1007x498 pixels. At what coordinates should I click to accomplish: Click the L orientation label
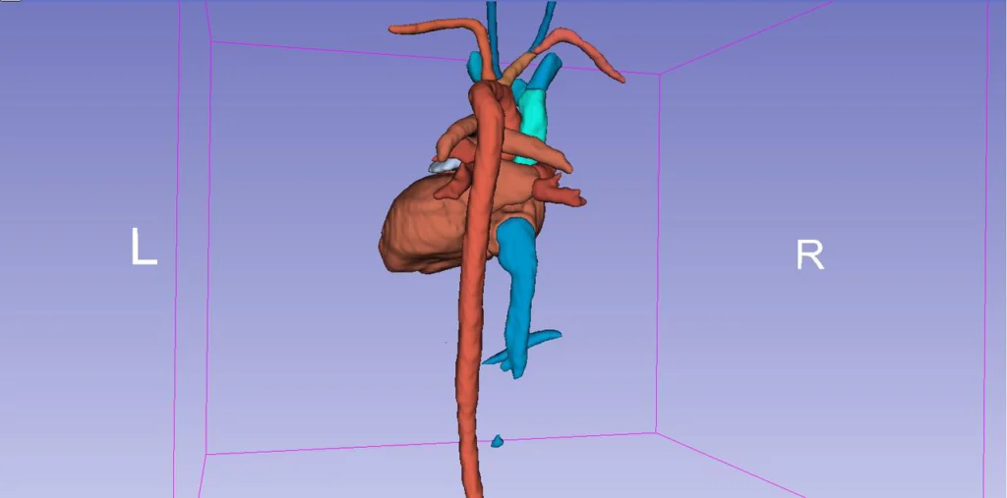144,247
